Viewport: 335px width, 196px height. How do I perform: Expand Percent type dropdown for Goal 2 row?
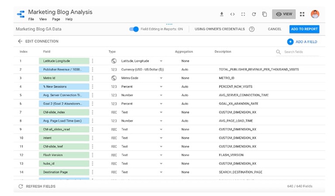tap(161, 104)
